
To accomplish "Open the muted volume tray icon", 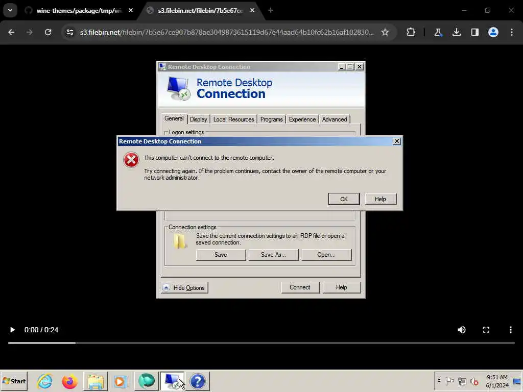I will [x=474, y=381].
